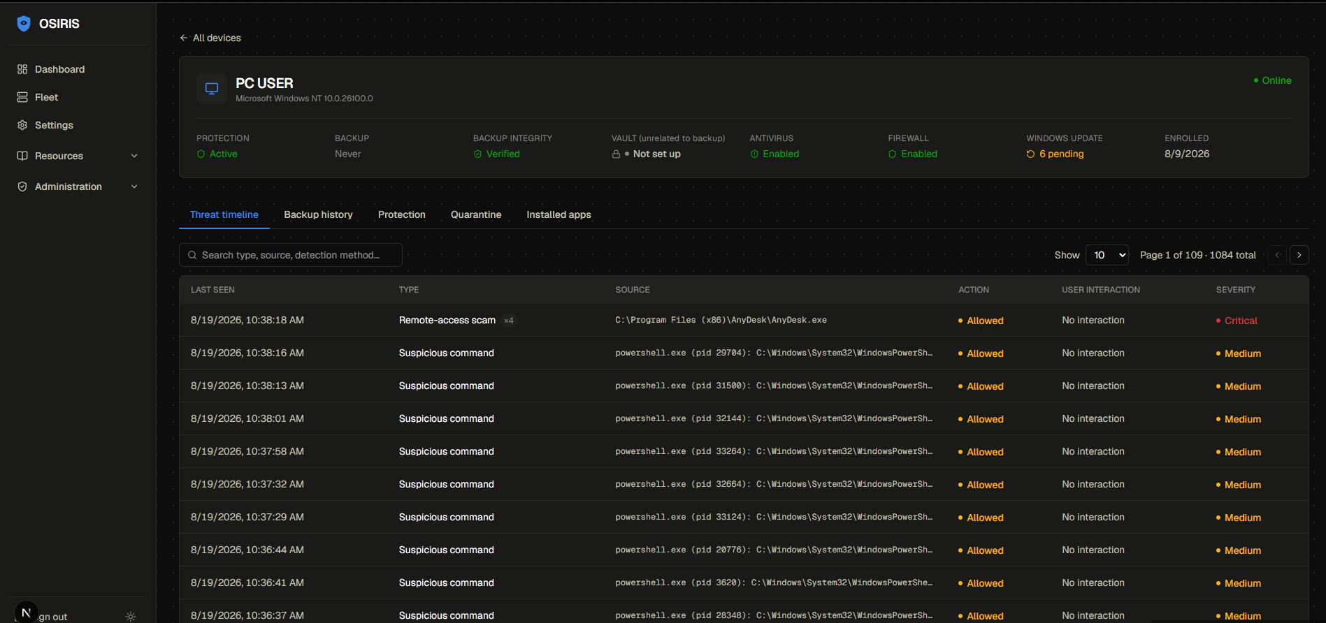This screenshot has height=623, width=1326.
Task: Sort by LAST SEEN column header
Action: pos(213,290)
